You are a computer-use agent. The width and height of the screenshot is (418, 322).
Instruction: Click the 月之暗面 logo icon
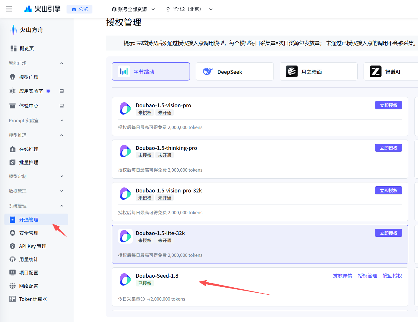click(292, 71)
